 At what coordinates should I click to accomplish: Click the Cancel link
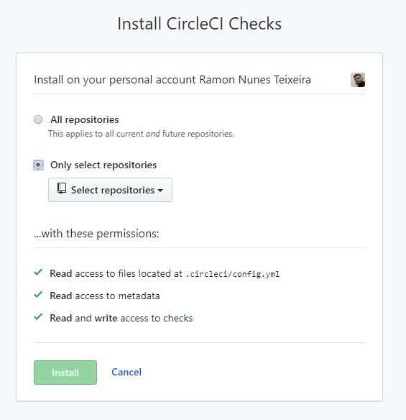click(126, 372)
